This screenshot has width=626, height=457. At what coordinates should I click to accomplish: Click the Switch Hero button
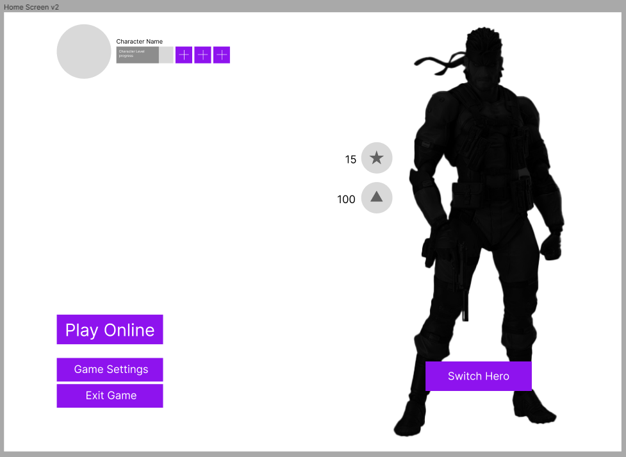(x=478, y=376)
